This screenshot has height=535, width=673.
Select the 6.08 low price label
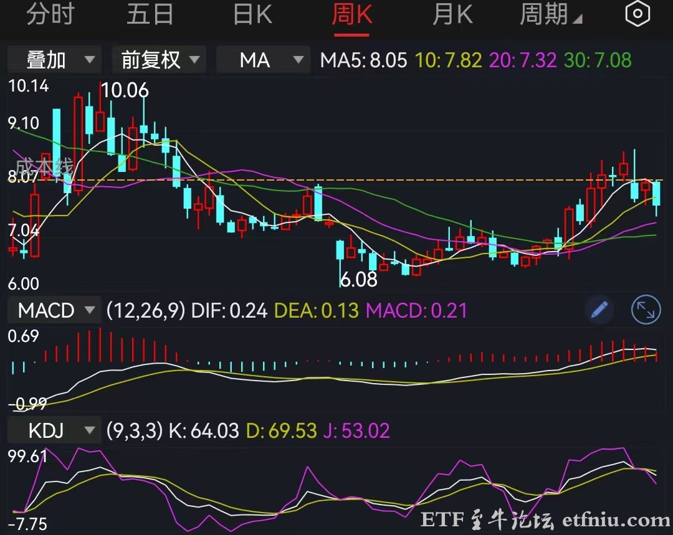point(360,280)
